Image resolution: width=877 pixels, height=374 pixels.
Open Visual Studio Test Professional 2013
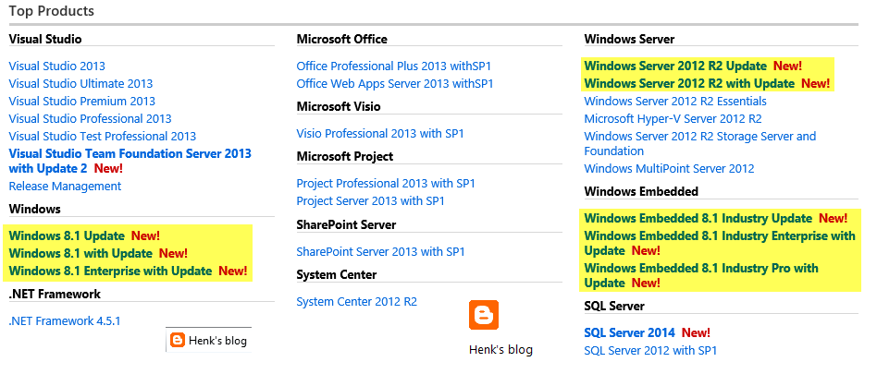pos(103,136)
